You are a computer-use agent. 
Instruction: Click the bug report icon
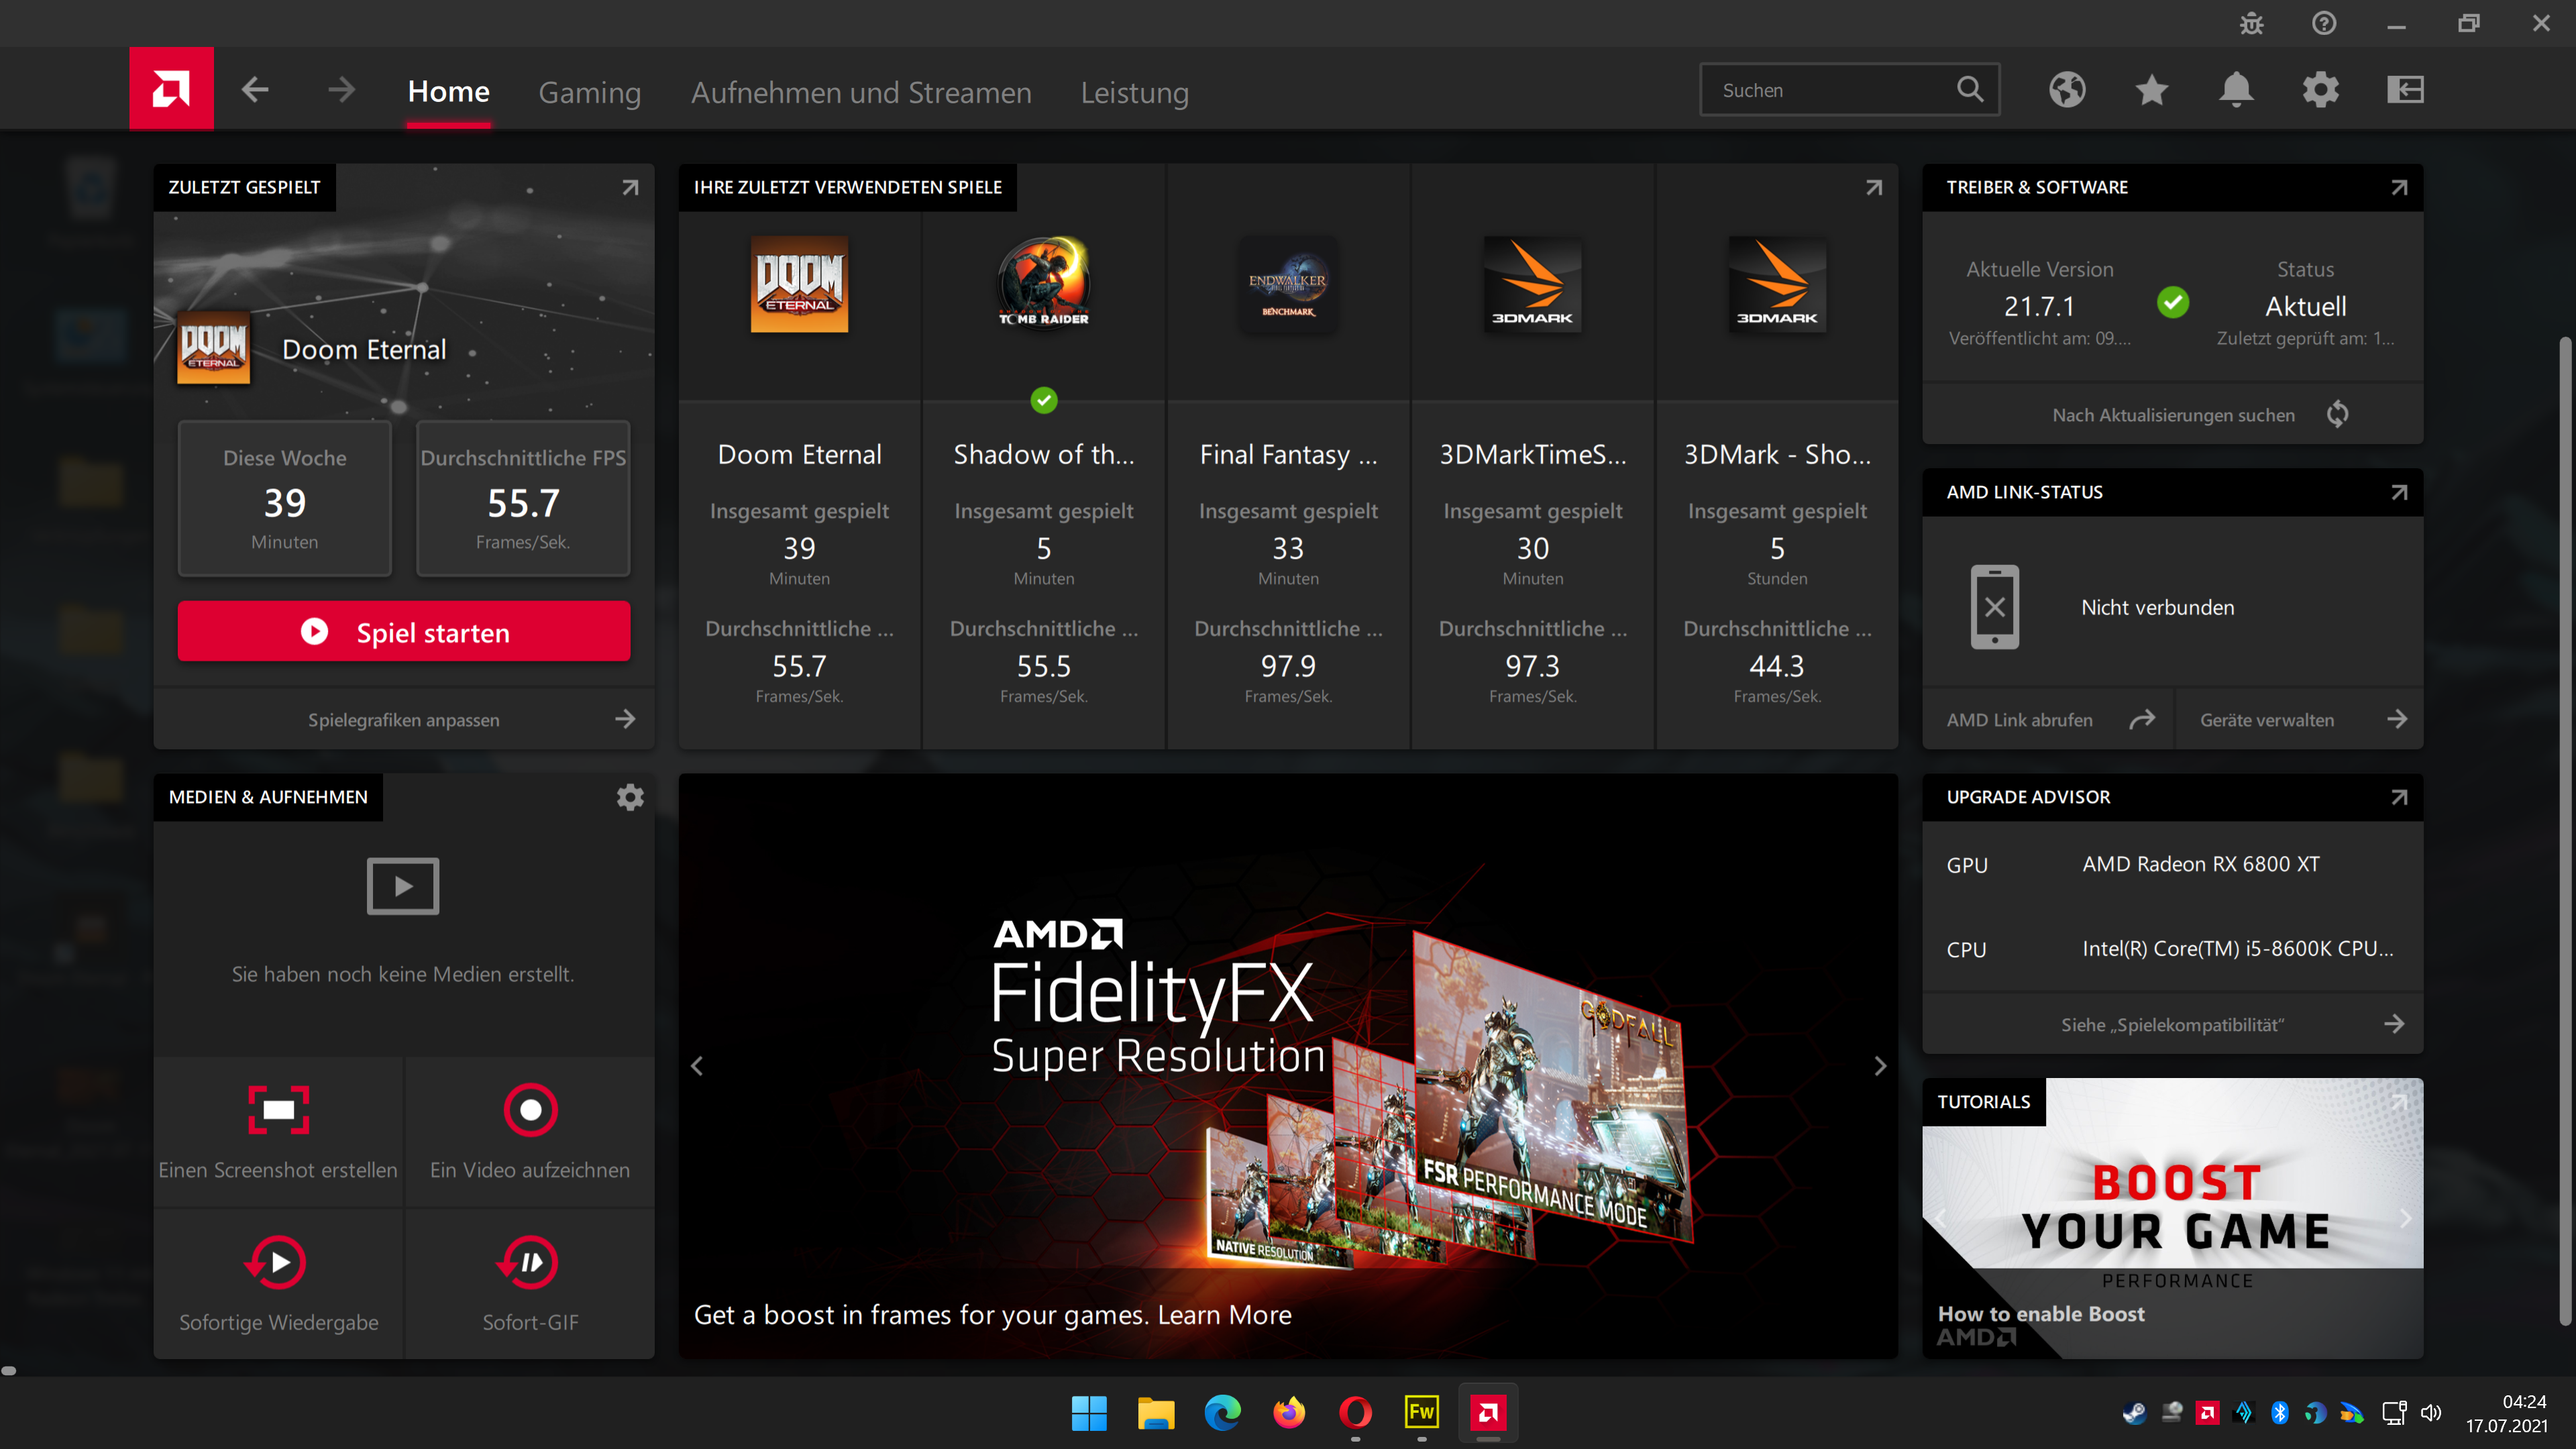(2251, 23)
